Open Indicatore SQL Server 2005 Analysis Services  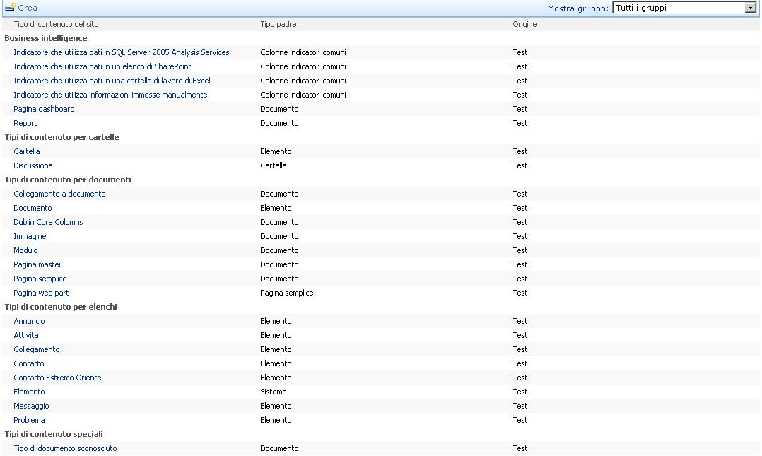[122, 52]
